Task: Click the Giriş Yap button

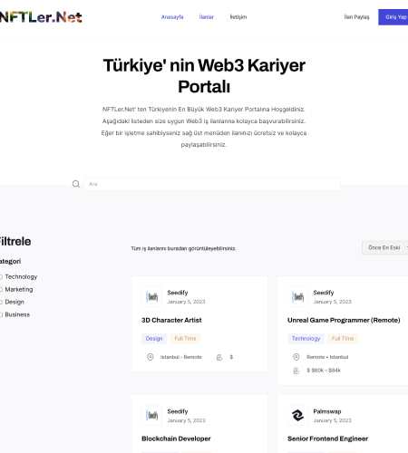Action: [393, 17]
